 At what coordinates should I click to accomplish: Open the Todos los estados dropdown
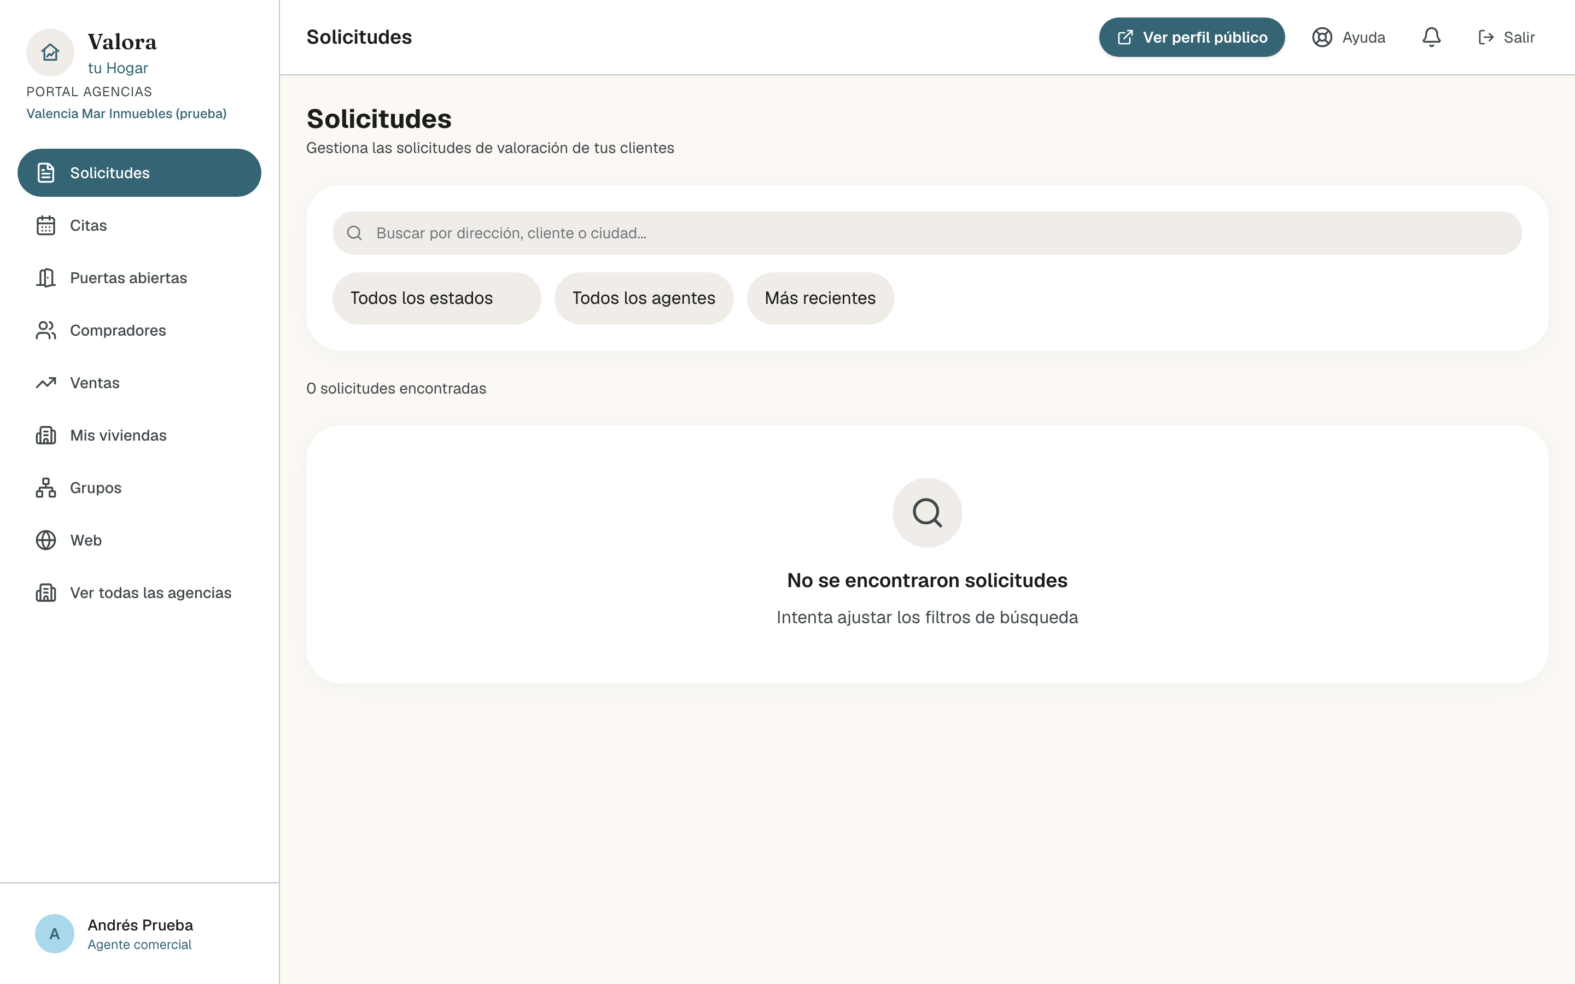[x=437, y=298]
